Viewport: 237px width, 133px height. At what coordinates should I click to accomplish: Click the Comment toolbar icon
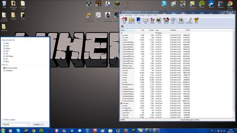[x=189, y=20]
